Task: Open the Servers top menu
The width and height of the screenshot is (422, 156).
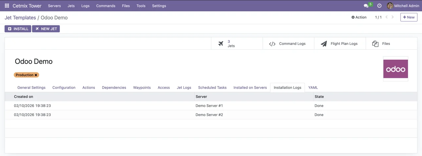Action: [54, 6]
